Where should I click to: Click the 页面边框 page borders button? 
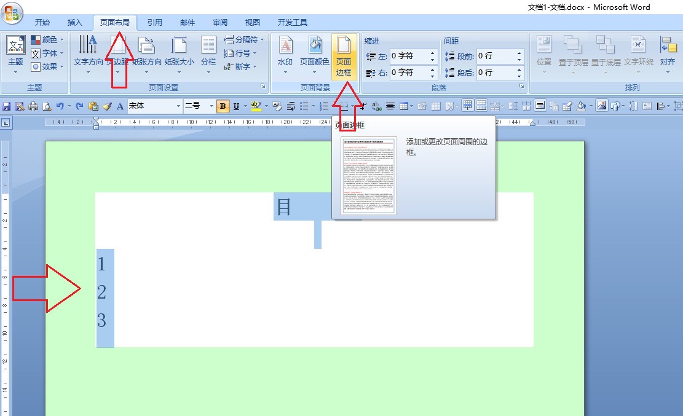(344, 57)
